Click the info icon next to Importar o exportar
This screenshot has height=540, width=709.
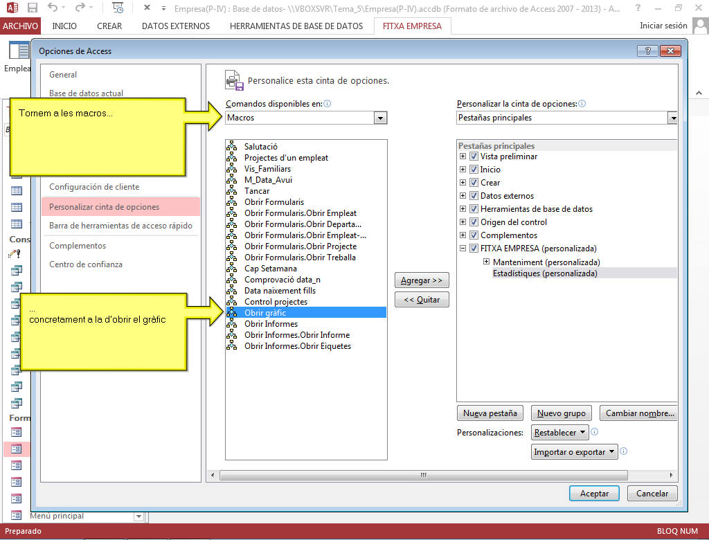[x=624, y=451]
